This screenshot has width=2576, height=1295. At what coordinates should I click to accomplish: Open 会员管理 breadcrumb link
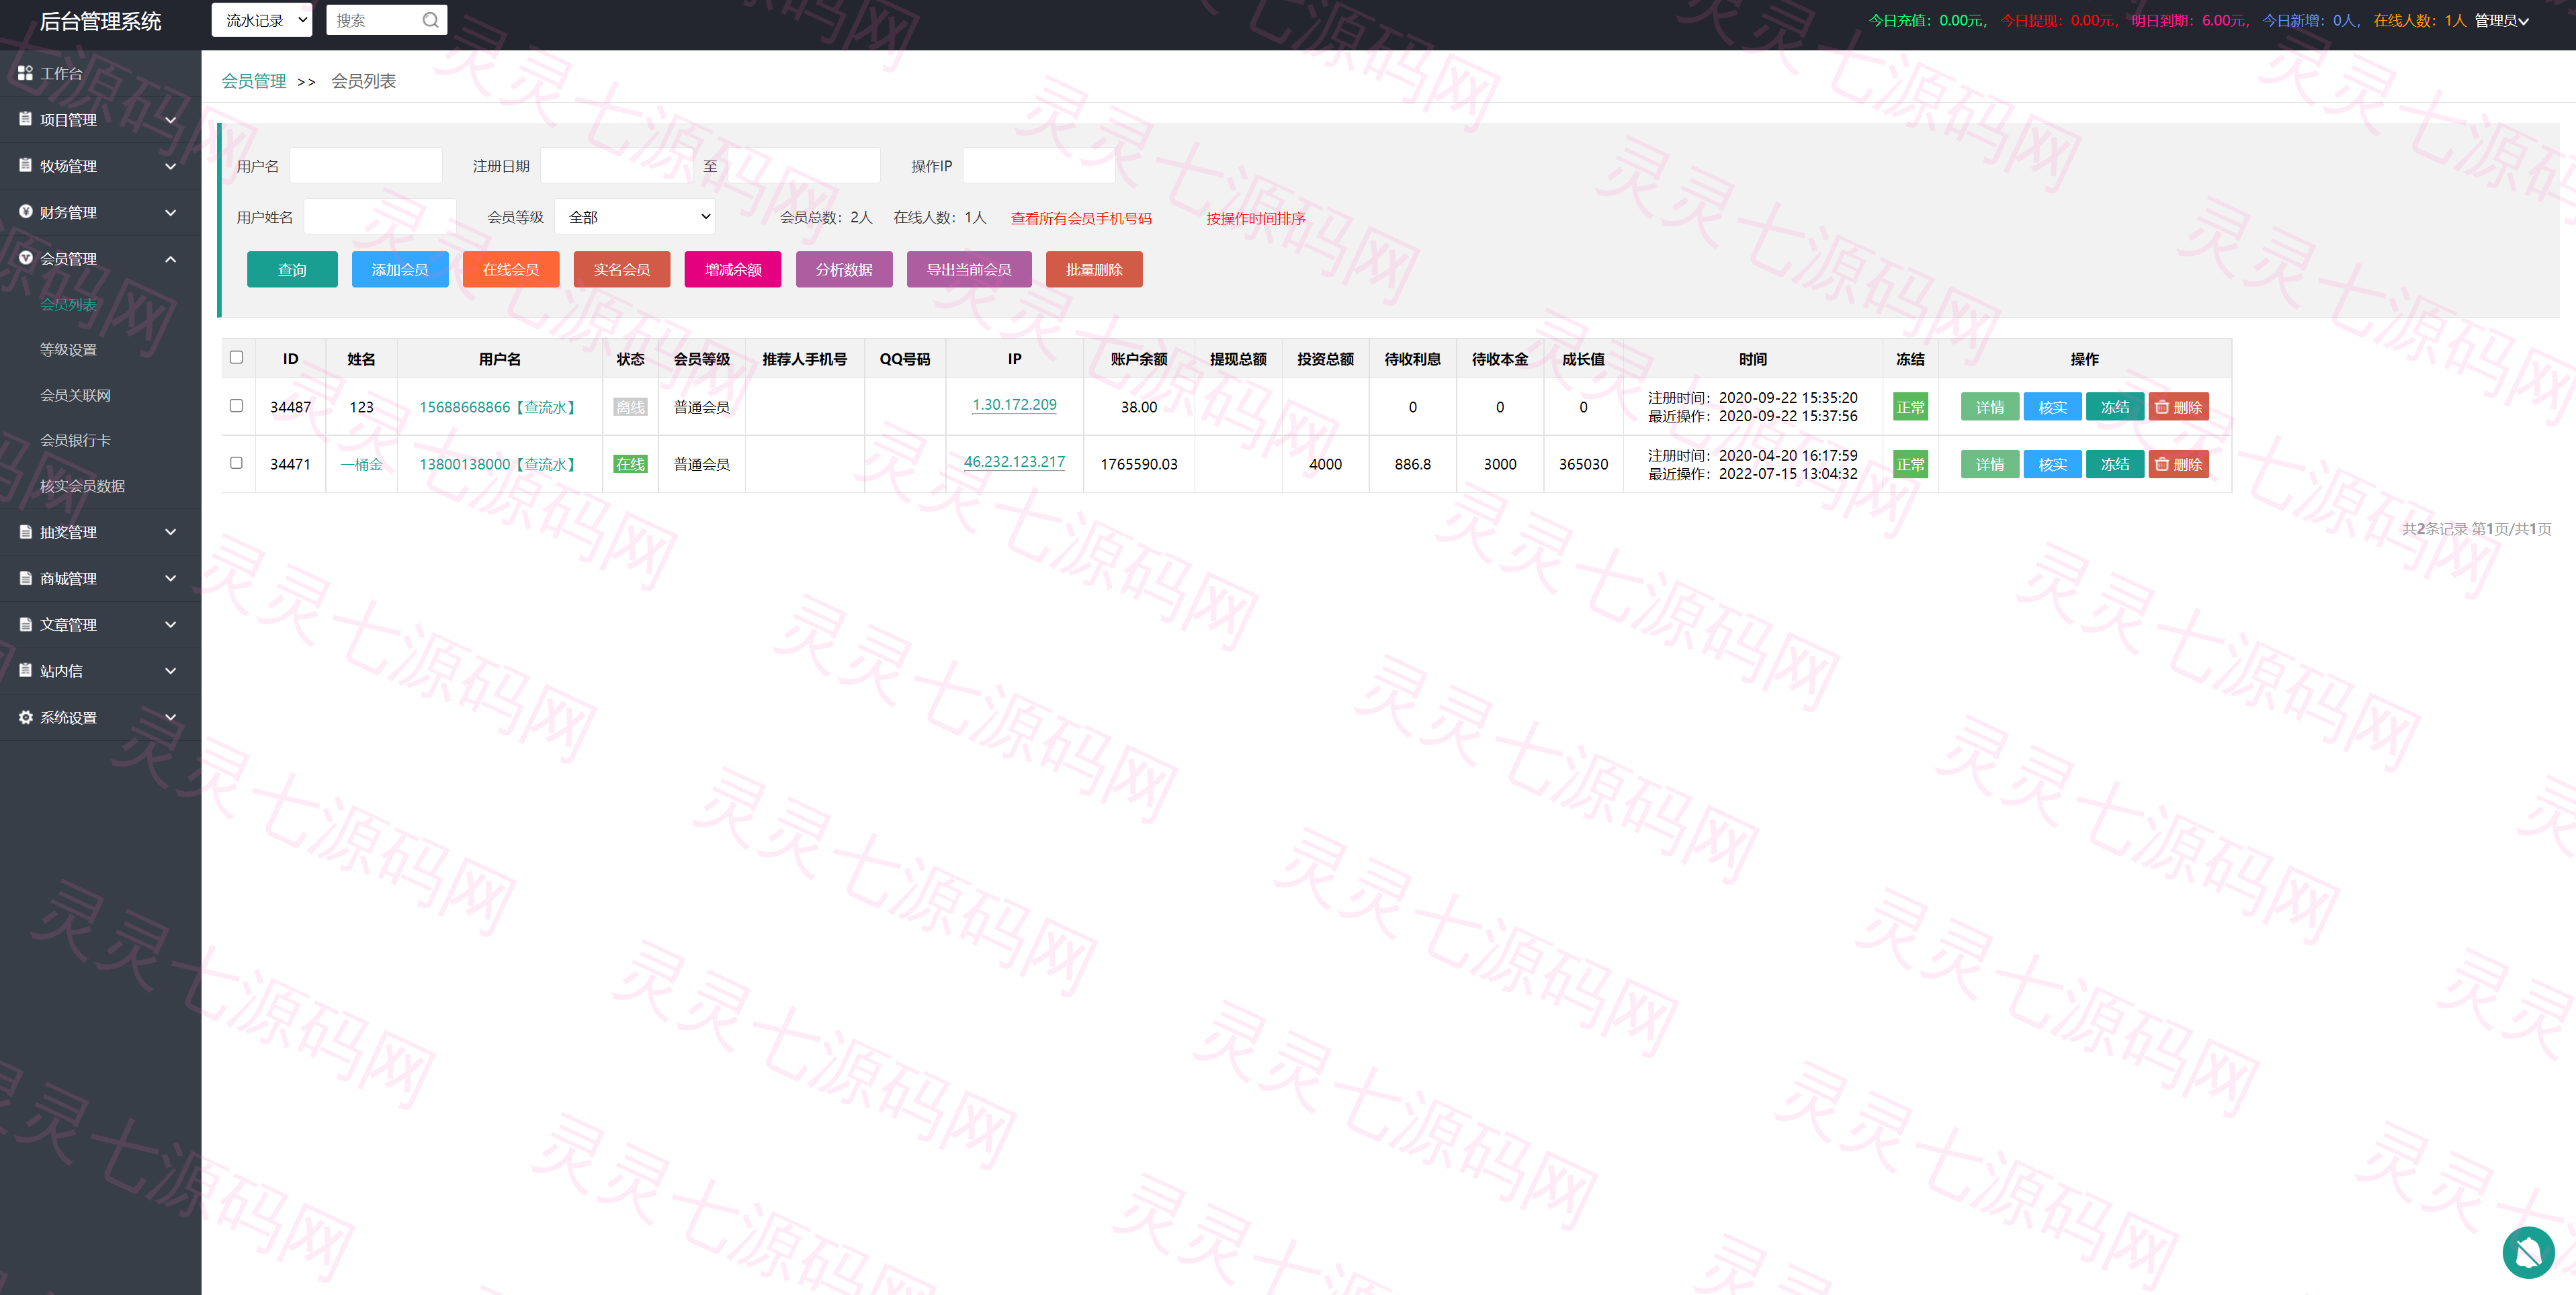tap(254, 81)
